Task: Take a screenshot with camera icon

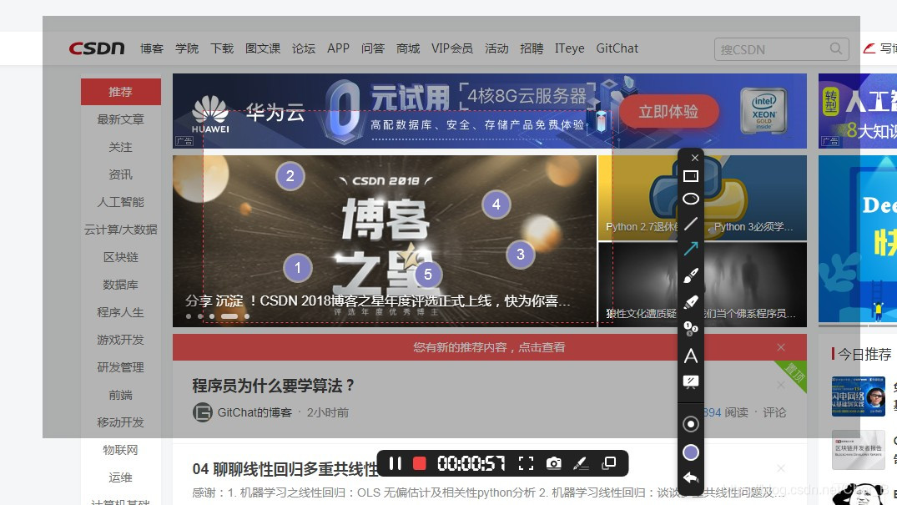Action: point(553,463)
